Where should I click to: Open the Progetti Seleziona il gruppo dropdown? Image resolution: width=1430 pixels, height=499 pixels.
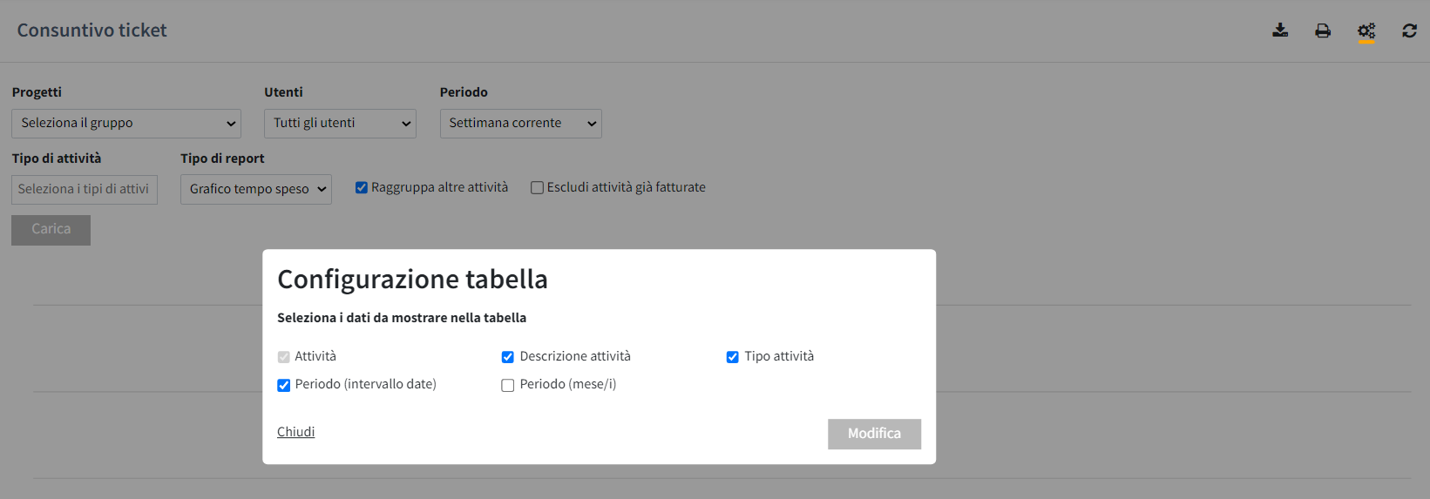[126, 123]
